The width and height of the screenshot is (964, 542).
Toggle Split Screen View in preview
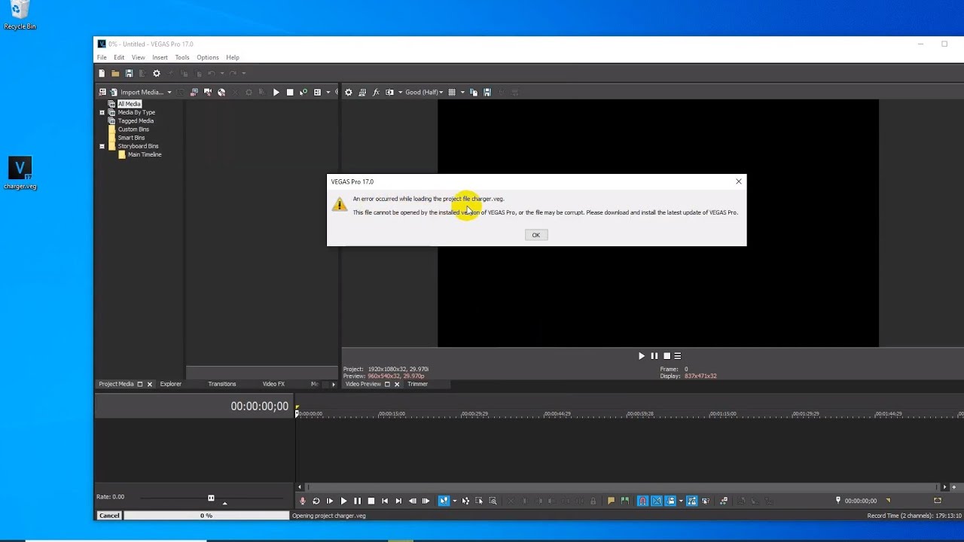[x=389, y=92]
